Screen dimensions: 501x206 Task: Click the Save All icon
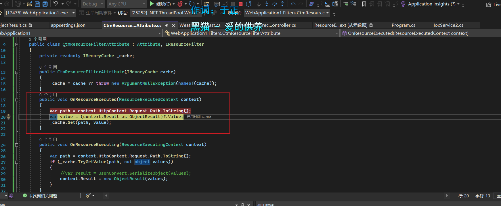[45, 4]
